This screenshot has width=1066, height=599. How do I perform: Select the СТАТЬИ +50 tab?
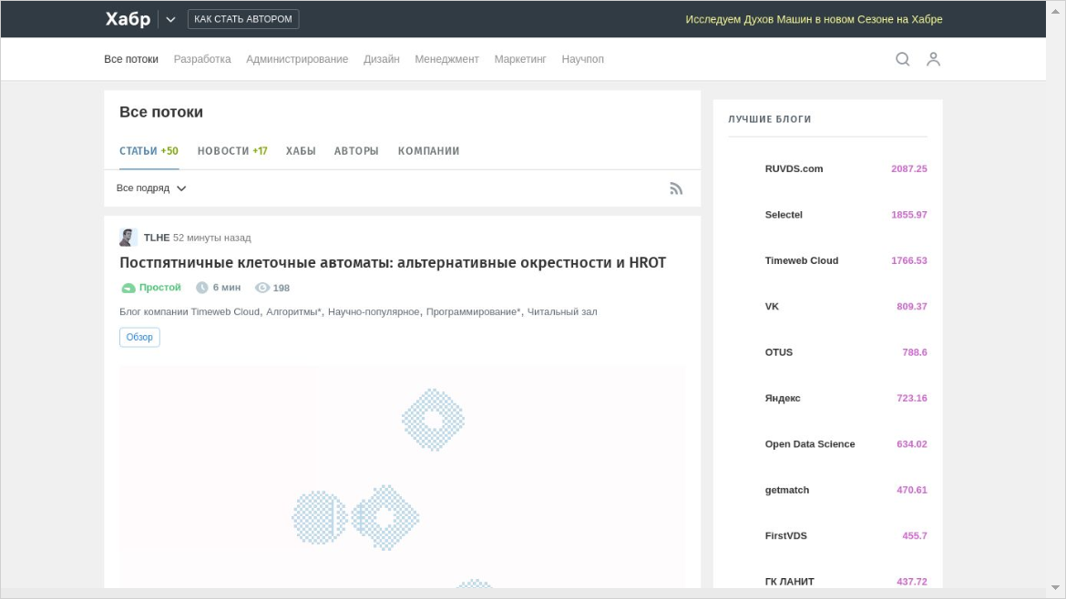(149, 151)
